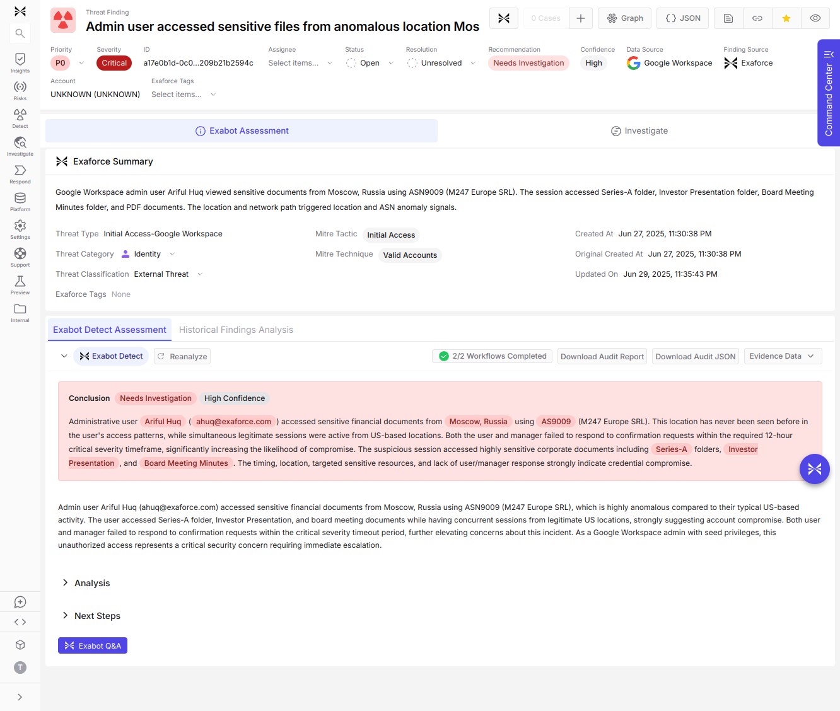
Task: Click the Board Meeting Minutes tag
Action: point(186,463)
